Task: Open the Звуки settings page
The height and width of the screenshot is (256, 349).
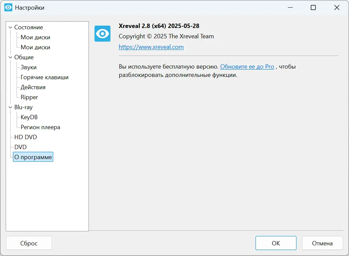Action: tap(29, 67)
